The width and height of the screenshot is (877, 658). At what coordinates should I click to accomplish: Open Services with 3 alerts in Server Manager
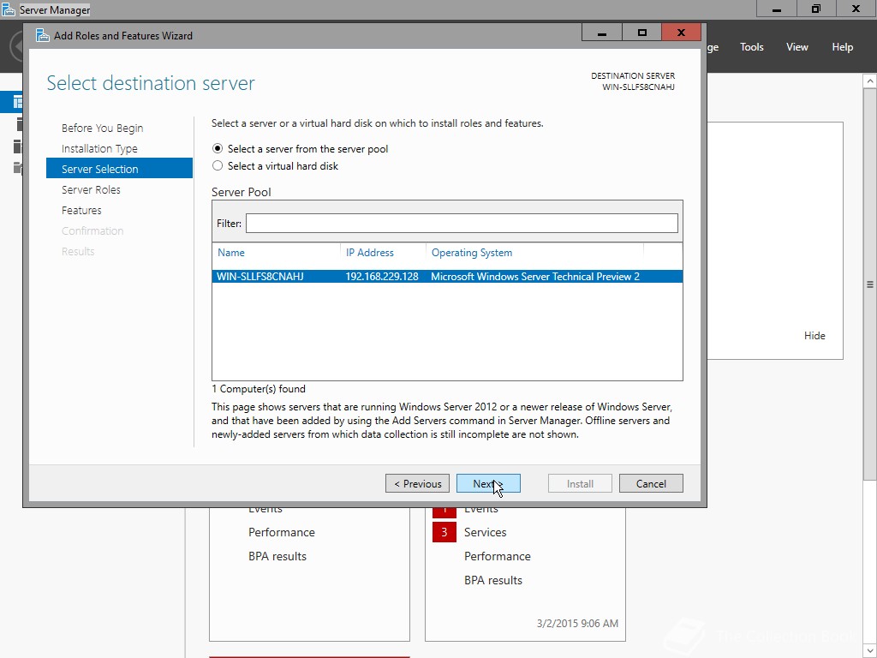click(485, 532)
